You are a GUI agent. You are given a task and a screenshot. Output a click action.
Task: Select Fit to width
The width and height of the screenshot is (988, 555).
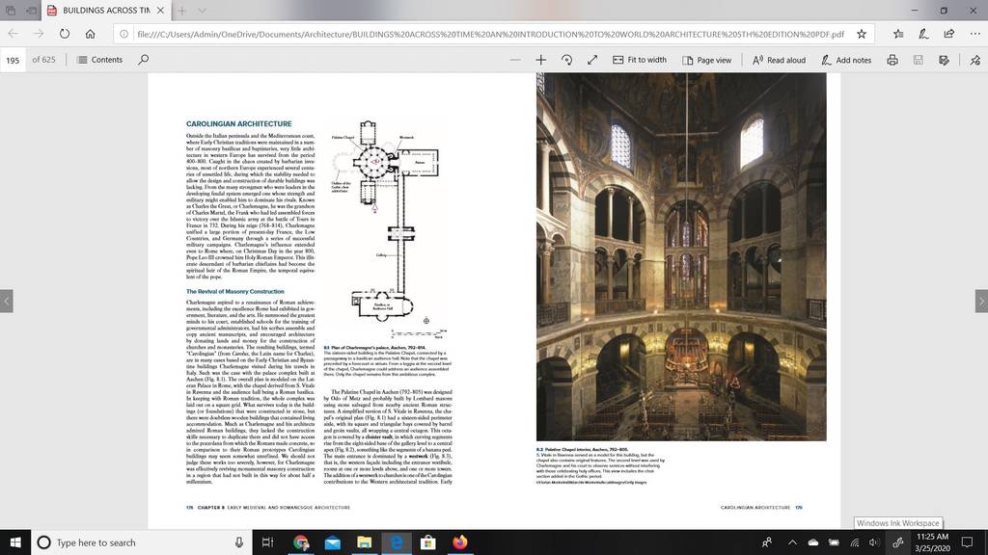(640, 60)
